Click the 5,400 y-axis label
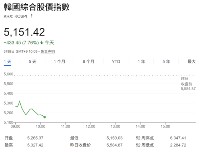This screenshot has width=198, height=149. click(9, 93)
